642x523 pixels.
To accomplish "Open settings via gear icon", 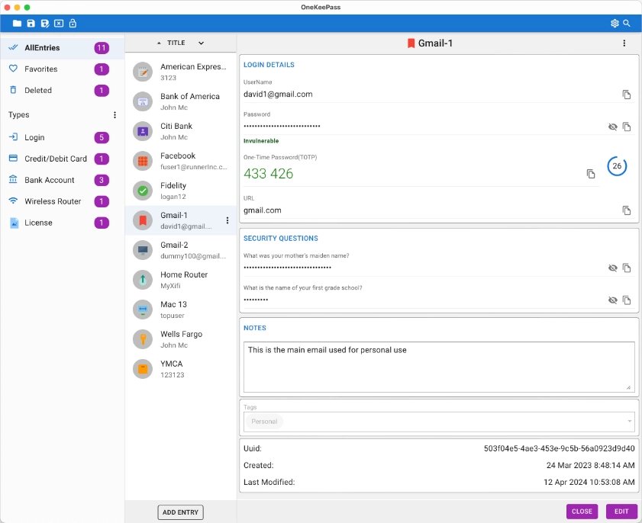I will (x=615, y=24).
